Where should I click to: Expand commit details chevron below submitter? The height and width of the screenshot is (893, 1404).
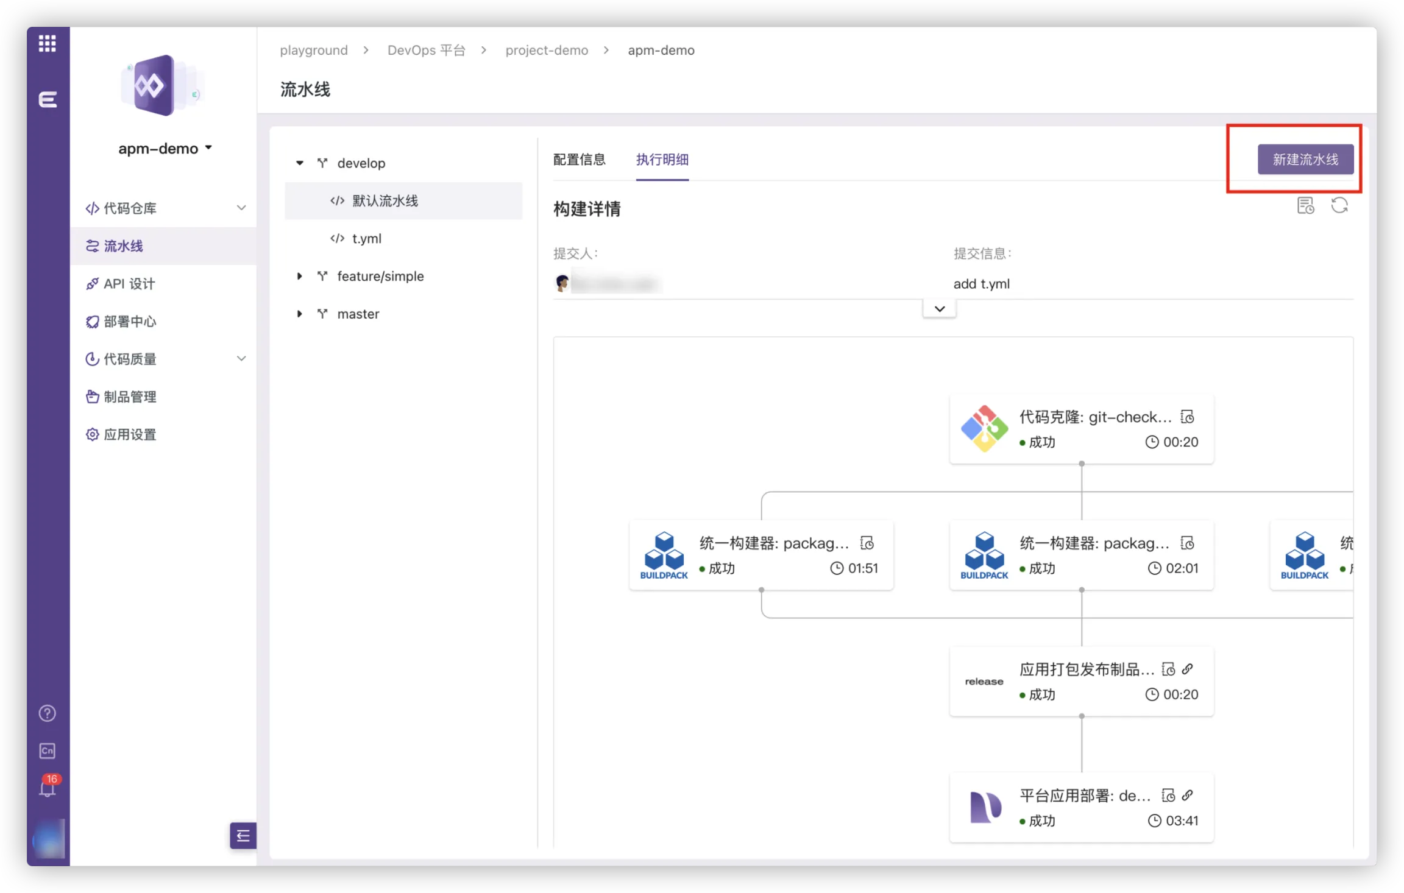[x=939, y=309]
